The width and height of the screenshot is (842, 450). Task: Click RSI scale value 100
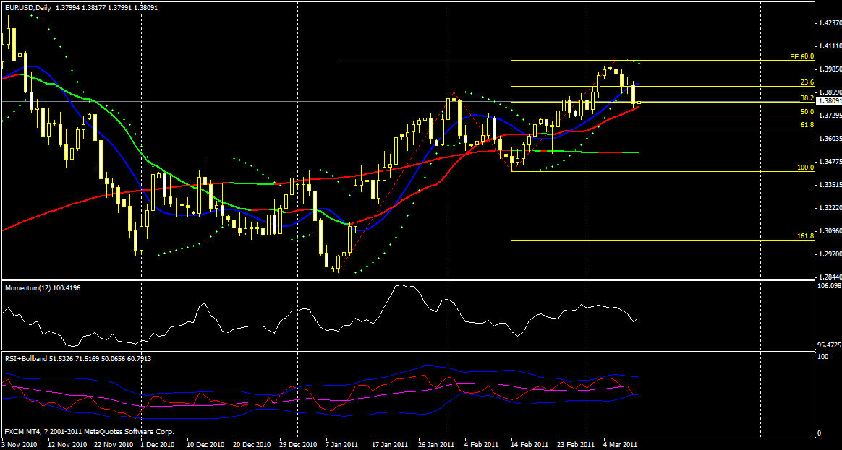(x=822, y=358)
